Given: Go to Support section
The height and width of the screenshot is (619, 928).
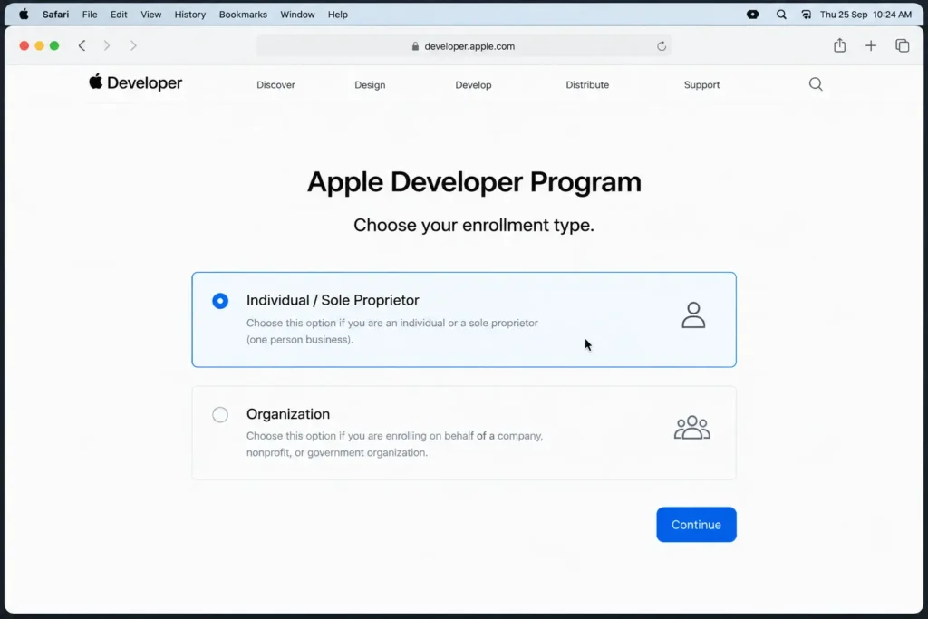Looking at the screenshot, I should (x=702, y=84).
